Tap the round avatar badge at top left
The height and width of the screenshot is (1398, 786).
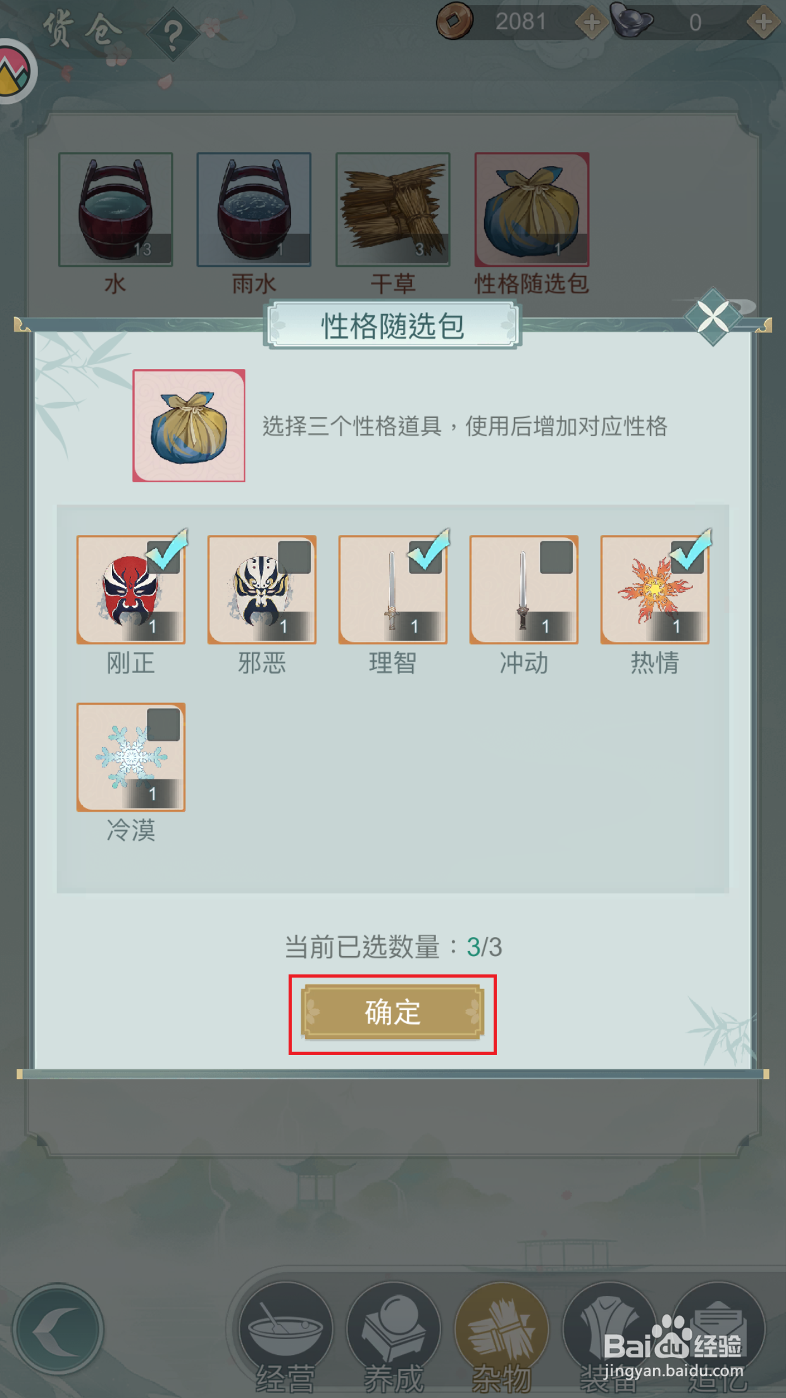click(15, 71)
